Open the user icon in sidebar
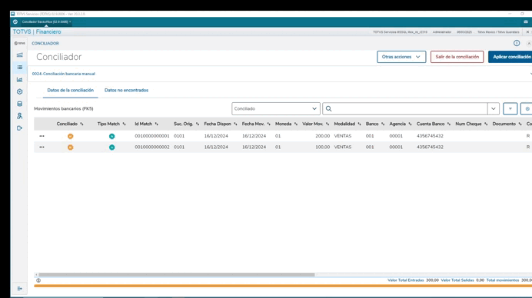This screenshot has width=532, height=298. click(x=20, y=116)
